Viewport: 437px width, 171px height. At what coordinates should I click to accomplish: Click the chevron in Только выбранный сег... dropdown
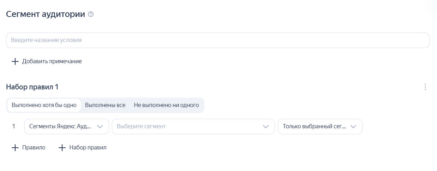tap(353, 126)
